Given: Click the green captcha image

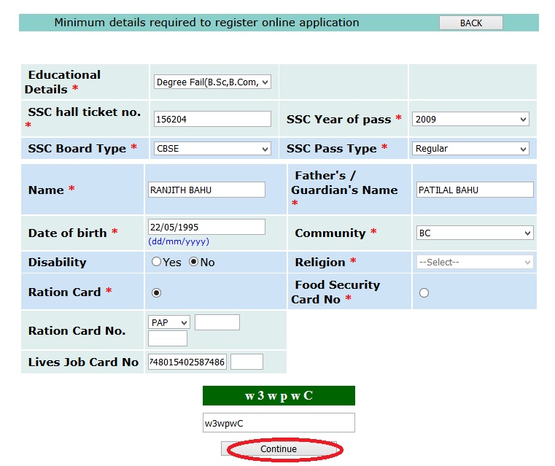Looking at the screenshot, I should pyautogui.click(x=279, y=396).
